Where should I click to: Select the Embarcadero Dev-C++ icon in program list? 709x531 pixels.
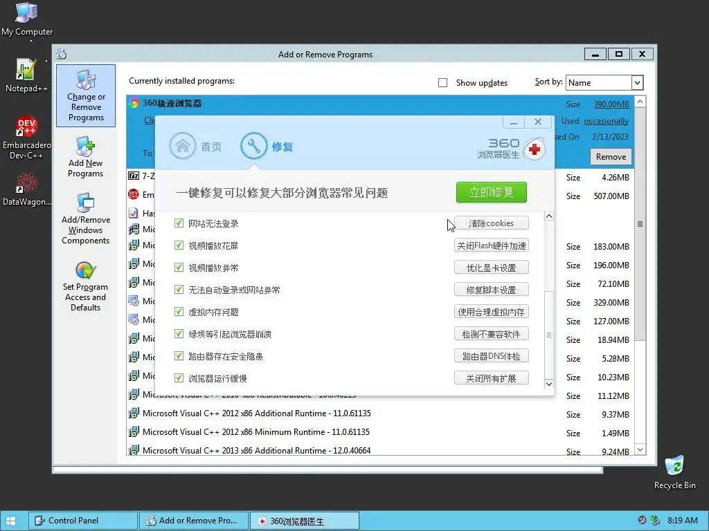point(134,194)
